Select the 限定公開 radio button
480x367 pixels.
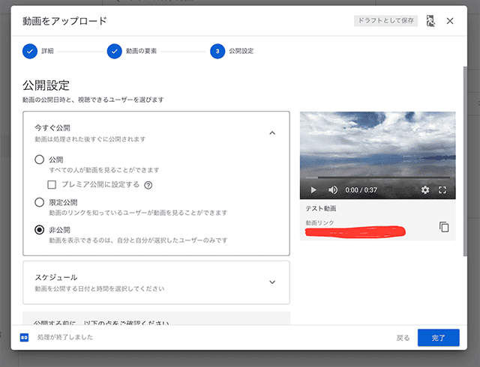(x=39, y=202)
